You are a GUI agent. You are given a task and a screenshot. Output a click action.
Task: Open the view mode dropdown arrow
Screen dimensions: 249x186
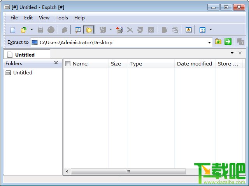click(210, 29)
